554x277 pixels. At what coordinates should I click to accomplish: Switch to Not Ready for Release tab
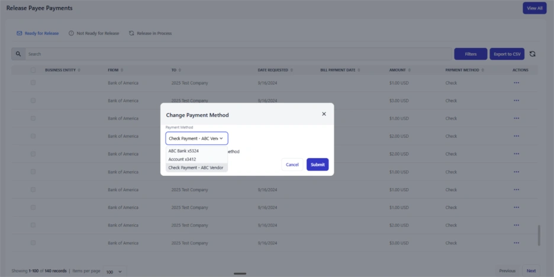(94, 33)
